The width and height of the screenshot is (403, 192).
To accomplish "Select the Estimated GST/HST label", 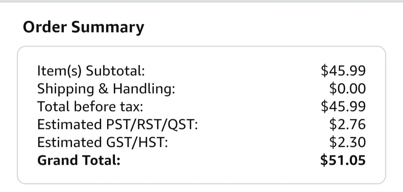I will tap(102, 143).
